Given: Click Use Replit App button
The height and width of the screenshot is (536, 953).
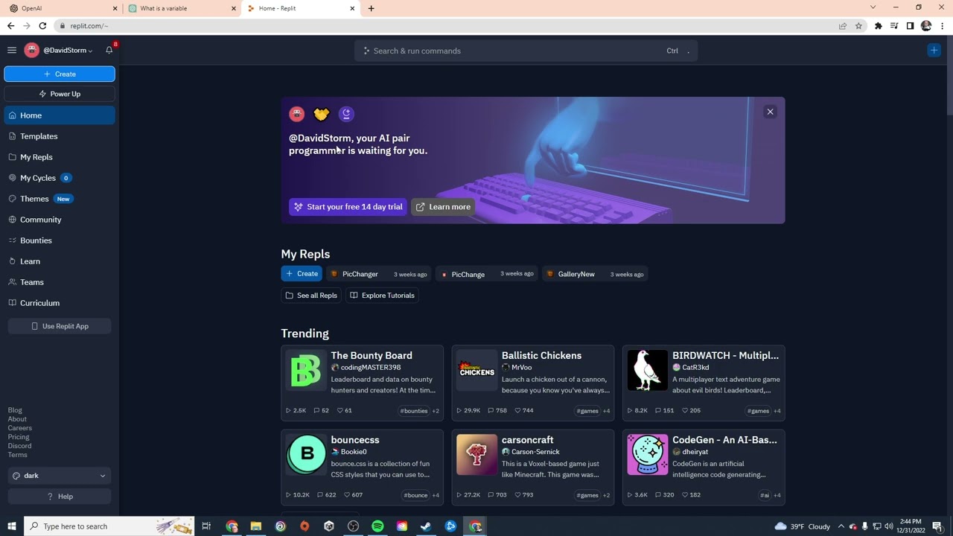Looking at the screenshot, I should [60, 326].
